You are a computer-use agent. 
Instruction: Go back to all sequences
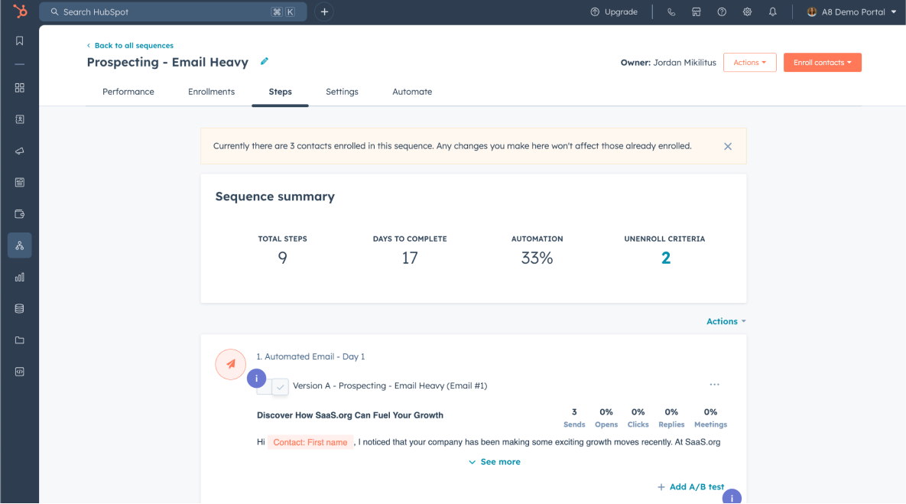[130, 46]
